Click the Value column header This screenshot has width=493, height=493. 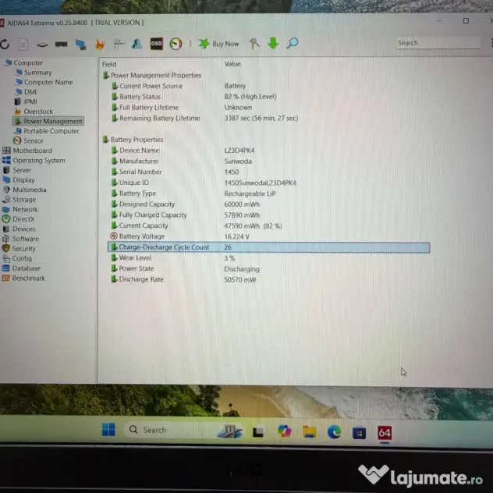(232, 64)
